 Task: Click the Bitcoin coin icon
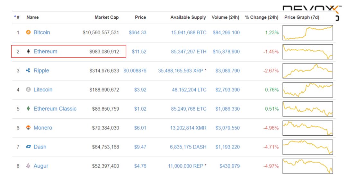tap(28, 32)
